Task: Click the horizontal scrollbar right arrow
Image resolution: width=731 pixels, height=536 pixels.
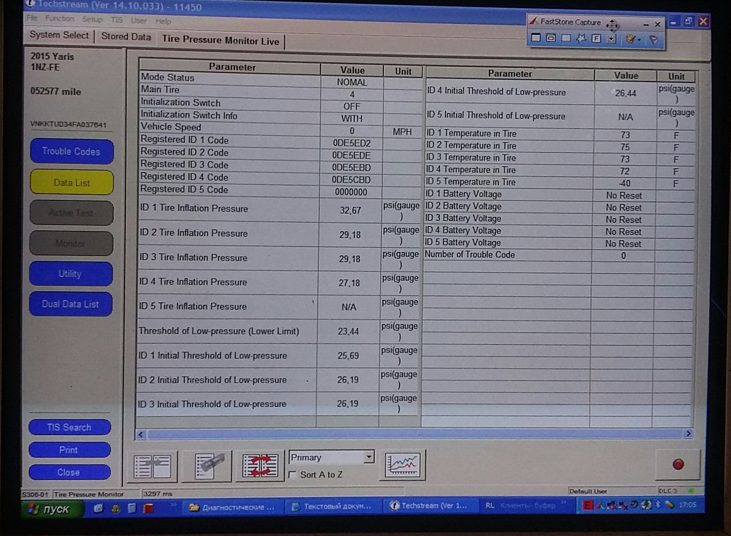Action: click(x=688, y=433)
